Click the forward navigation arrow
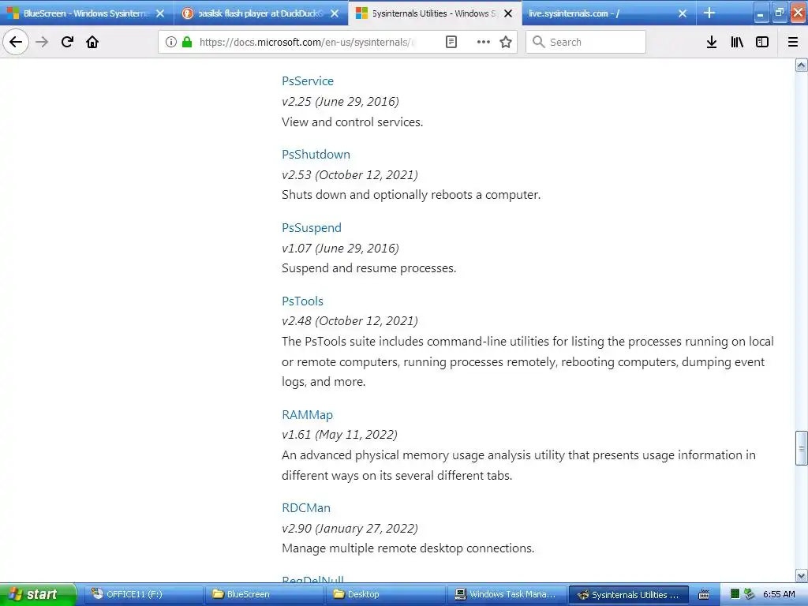808x606 pixels. tap(42, 42)
